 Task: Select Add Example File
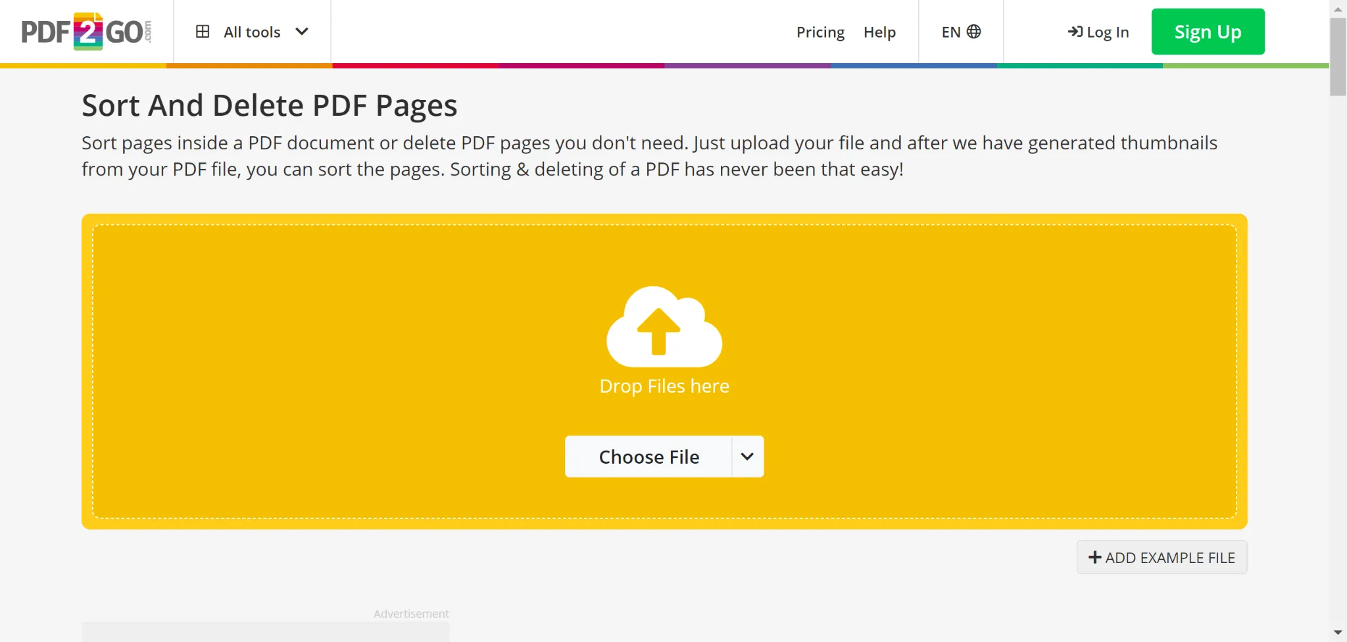(1162, 557)
